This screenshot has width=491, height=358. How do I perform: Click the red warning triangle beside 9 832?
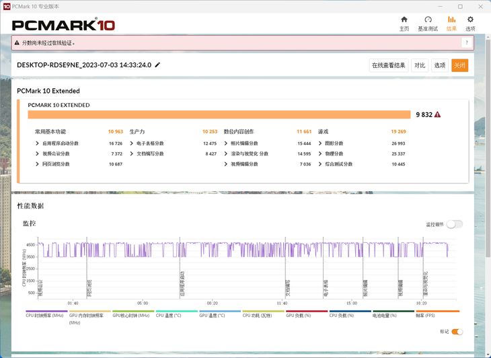tap(437, 114)
